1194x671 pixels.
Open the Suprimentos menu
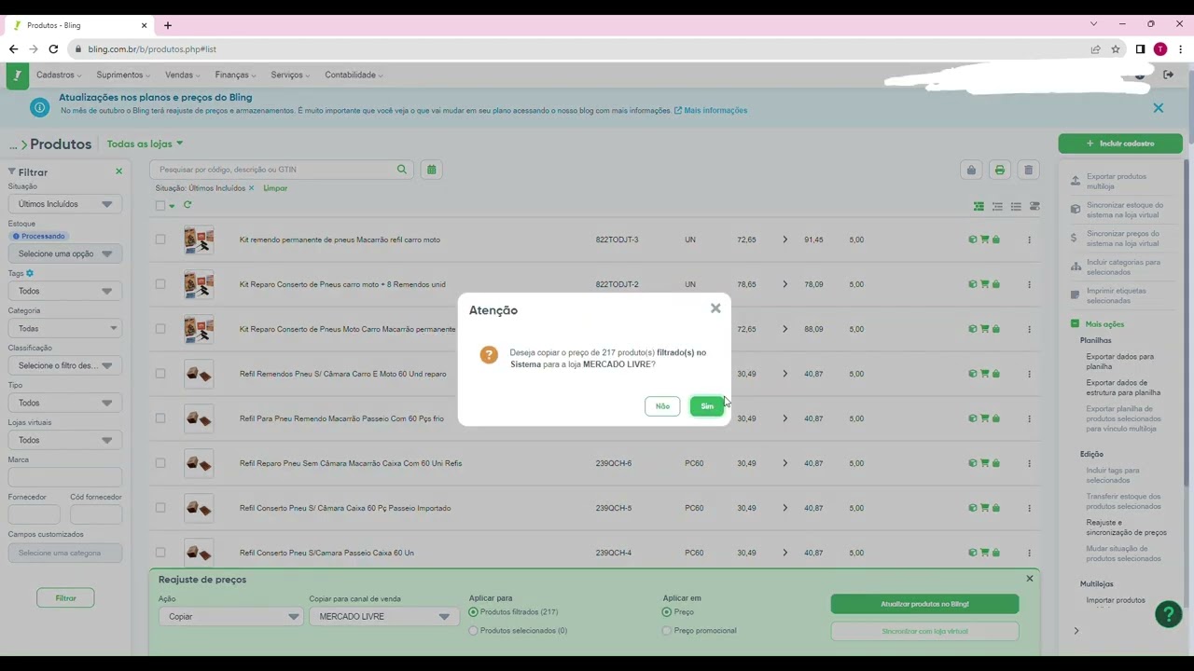[x=123, y=75]
